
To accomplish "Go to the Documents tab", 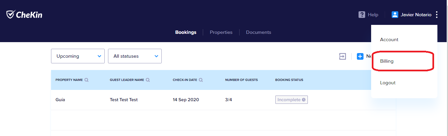I will (x=258, y=32).
